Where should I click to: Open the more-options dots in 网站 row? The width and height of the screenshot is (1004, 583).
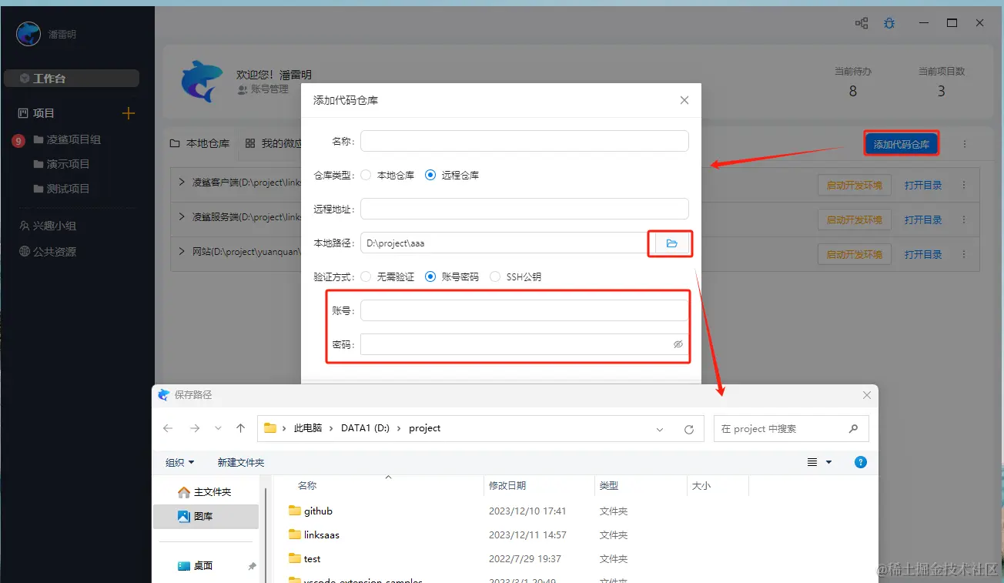pyautogui.click(x=963, y=254)
